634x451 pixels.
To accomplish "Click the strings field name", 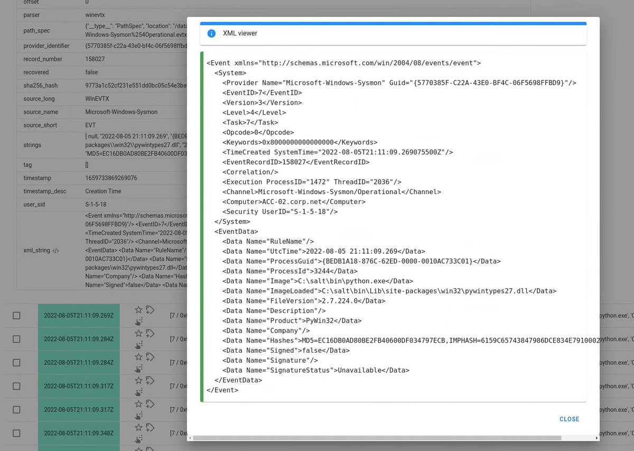I will pyautogui.click(x=32, y=145).
